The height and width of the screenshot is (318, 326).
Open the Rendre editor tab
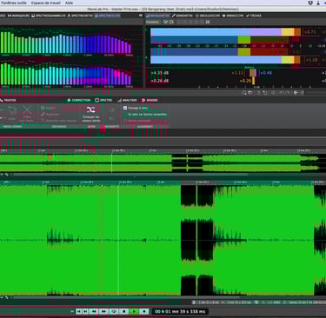point(150,100)
